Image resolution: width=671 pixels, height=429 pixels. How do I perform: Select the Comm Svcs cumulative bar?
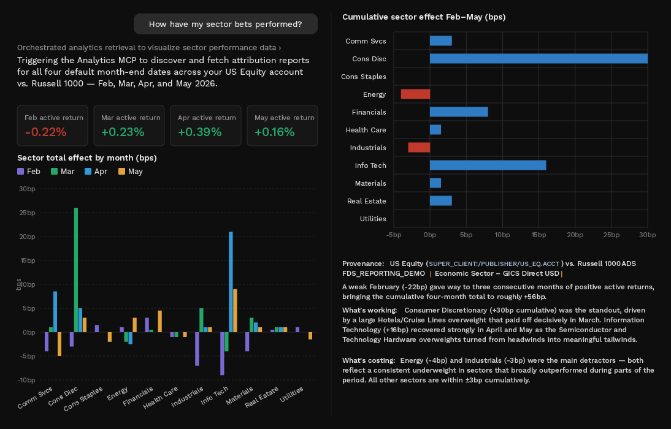[441, 40]
